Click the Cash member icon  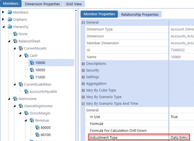26,55
